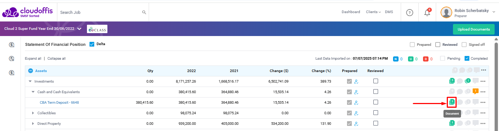
Task: Collapse the Investments tree row
Action: pyautogui.click(x=30, y=82)
